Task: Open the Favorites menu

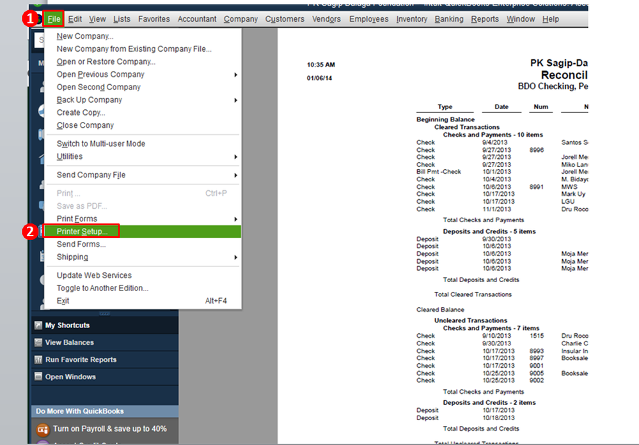Action: (x=154, y=19)
